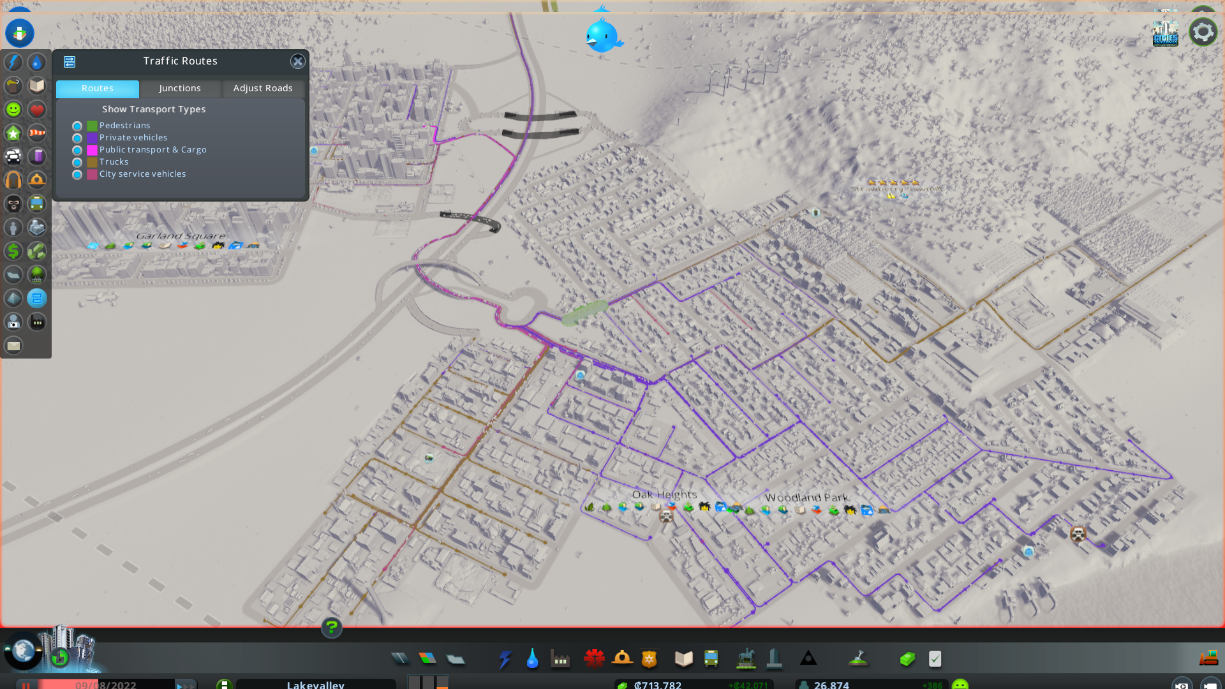Open the Zoning tool in bottom toolbar
The width and height of the screenshot is (1225, 689).
click(427, 658)
